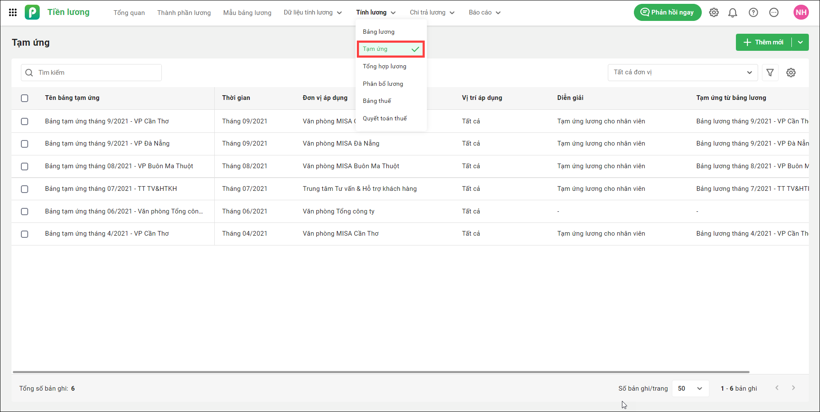
Task: Open the filter funnel icon
Action: point(770,73)
